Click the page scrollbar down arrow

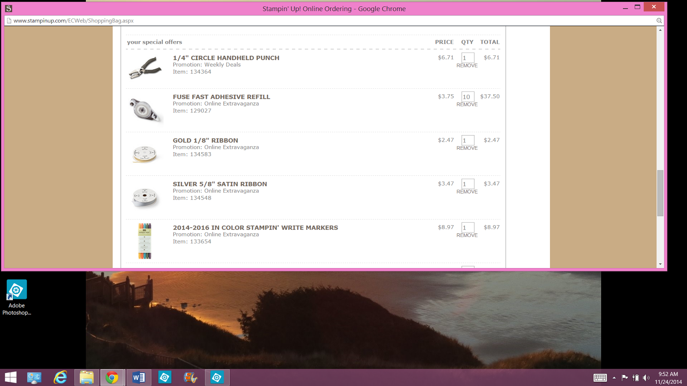pos(660,264)
